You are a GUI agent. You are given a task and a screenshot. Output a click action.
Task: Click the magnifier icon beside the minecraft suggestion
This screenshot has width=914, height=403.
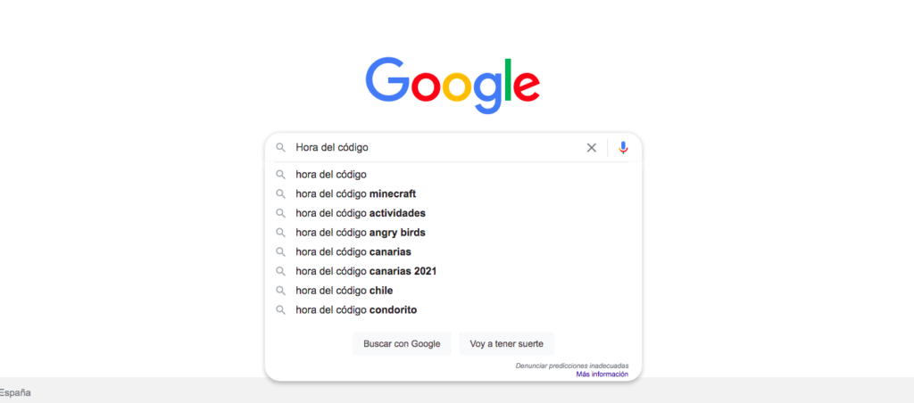(280, 193)
